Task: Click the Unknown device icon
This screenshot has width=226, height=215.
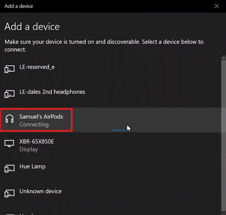Action: click(10, 193)
